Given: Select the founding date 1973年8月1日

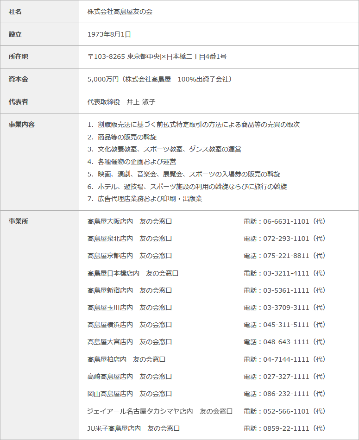Looking at the screenshot, I should (x=109, y=35).
